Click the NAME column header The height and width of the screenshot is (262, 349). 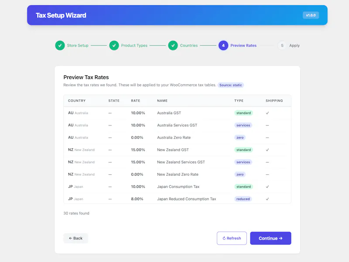click(x=162, y=101)
